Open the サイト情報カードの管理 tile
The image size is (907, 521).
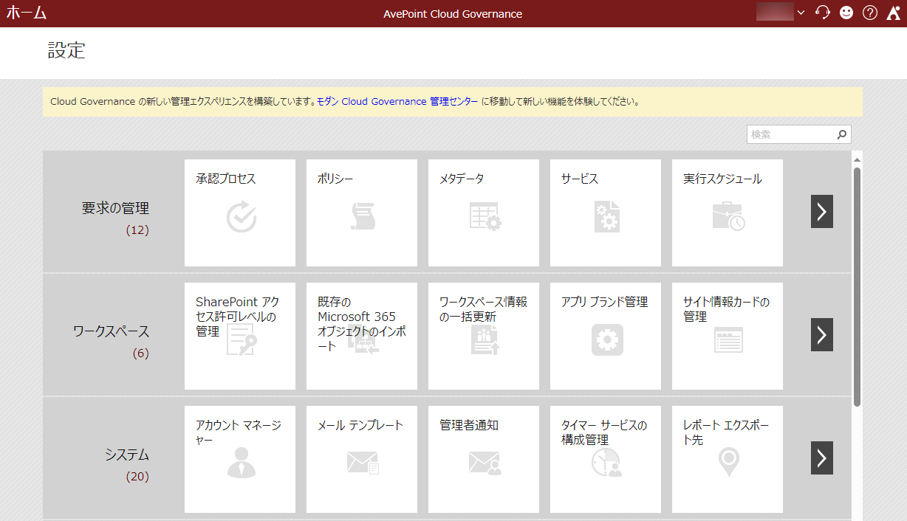728,336
